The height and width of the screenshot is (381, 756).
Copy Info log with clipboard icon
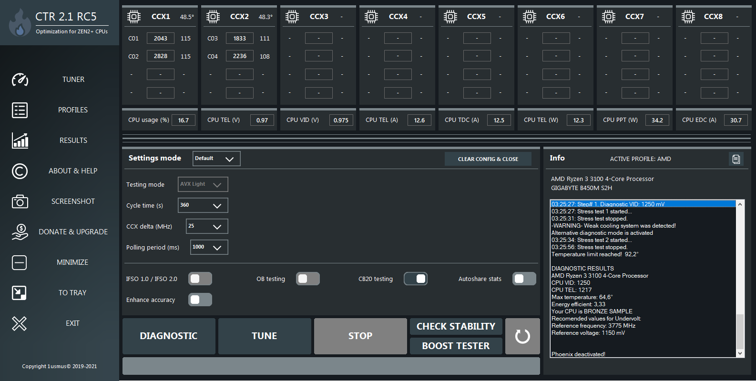[x=736, y=159]
